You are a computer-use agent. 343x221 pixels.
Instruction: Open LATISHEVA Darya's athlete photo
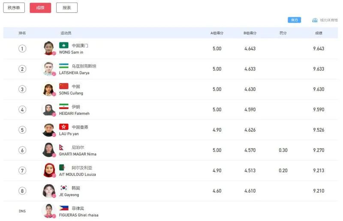(49, 69)
